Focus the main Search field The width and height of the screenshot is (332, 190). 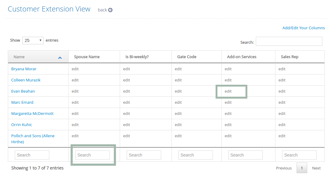coord(289,41)
